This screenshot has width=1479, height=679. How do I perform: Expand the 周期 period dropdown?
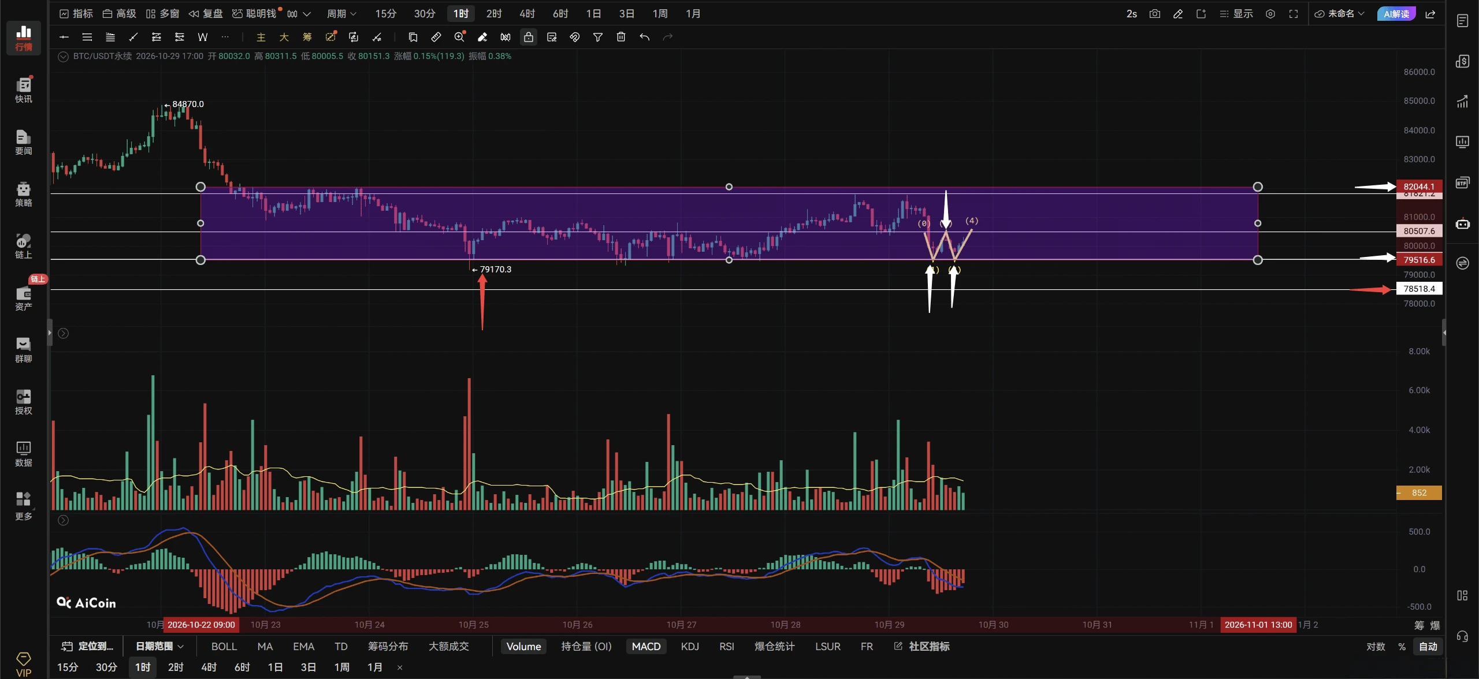(341, 13)
